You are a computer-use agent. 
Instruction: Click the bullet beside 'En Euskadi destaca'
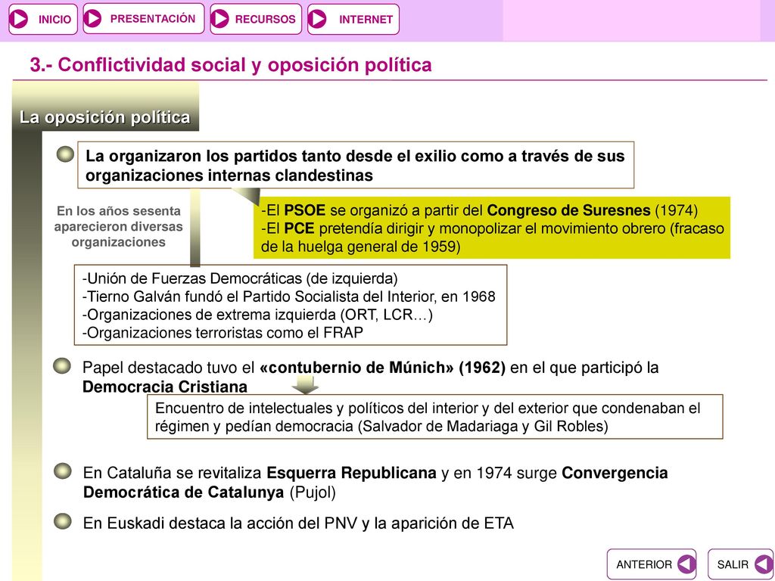63,521
